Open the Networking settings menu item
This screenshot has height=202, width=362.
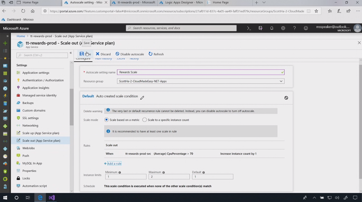click(30, 126)
